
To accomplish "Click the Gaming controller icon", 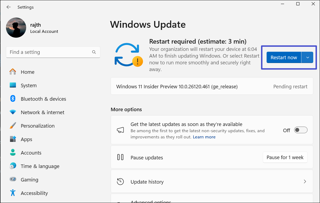I will (13, 180).
